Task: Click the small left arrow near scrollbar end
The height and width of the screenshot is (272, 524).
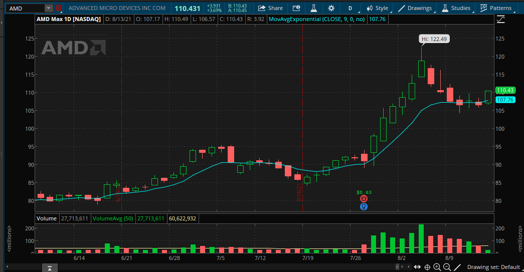Action: [x=402, y=266]
